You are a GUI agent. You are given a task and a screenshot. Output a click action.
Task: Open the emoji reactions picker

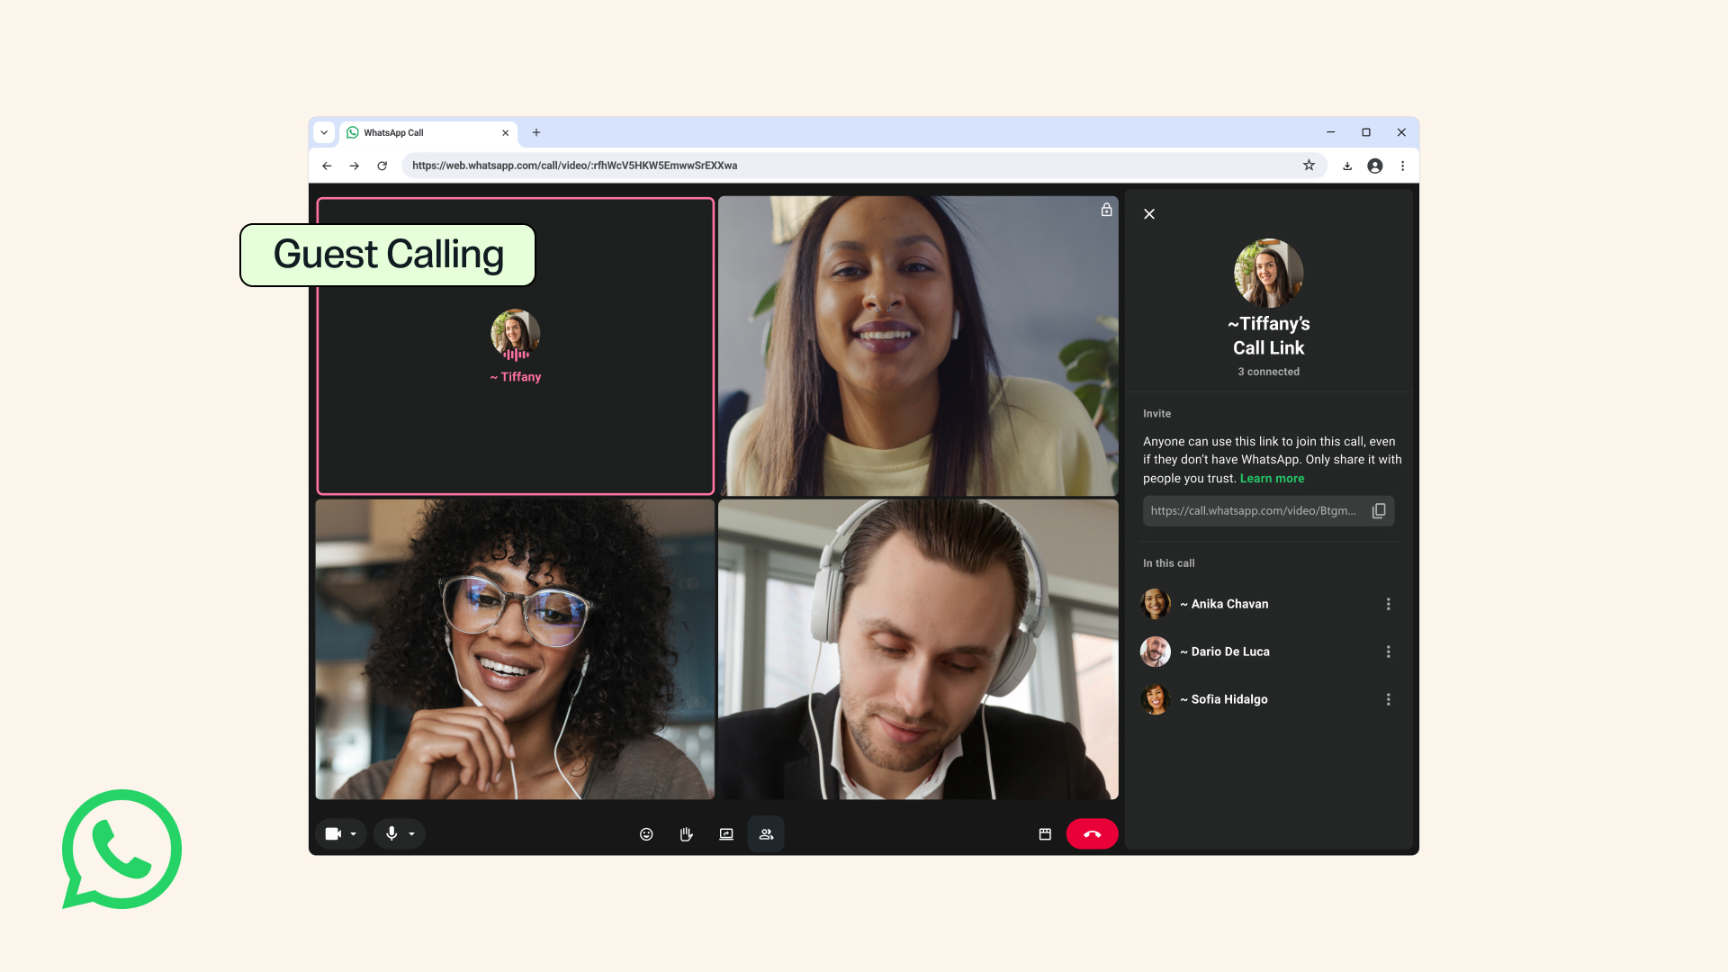click(x=646, y=834)
